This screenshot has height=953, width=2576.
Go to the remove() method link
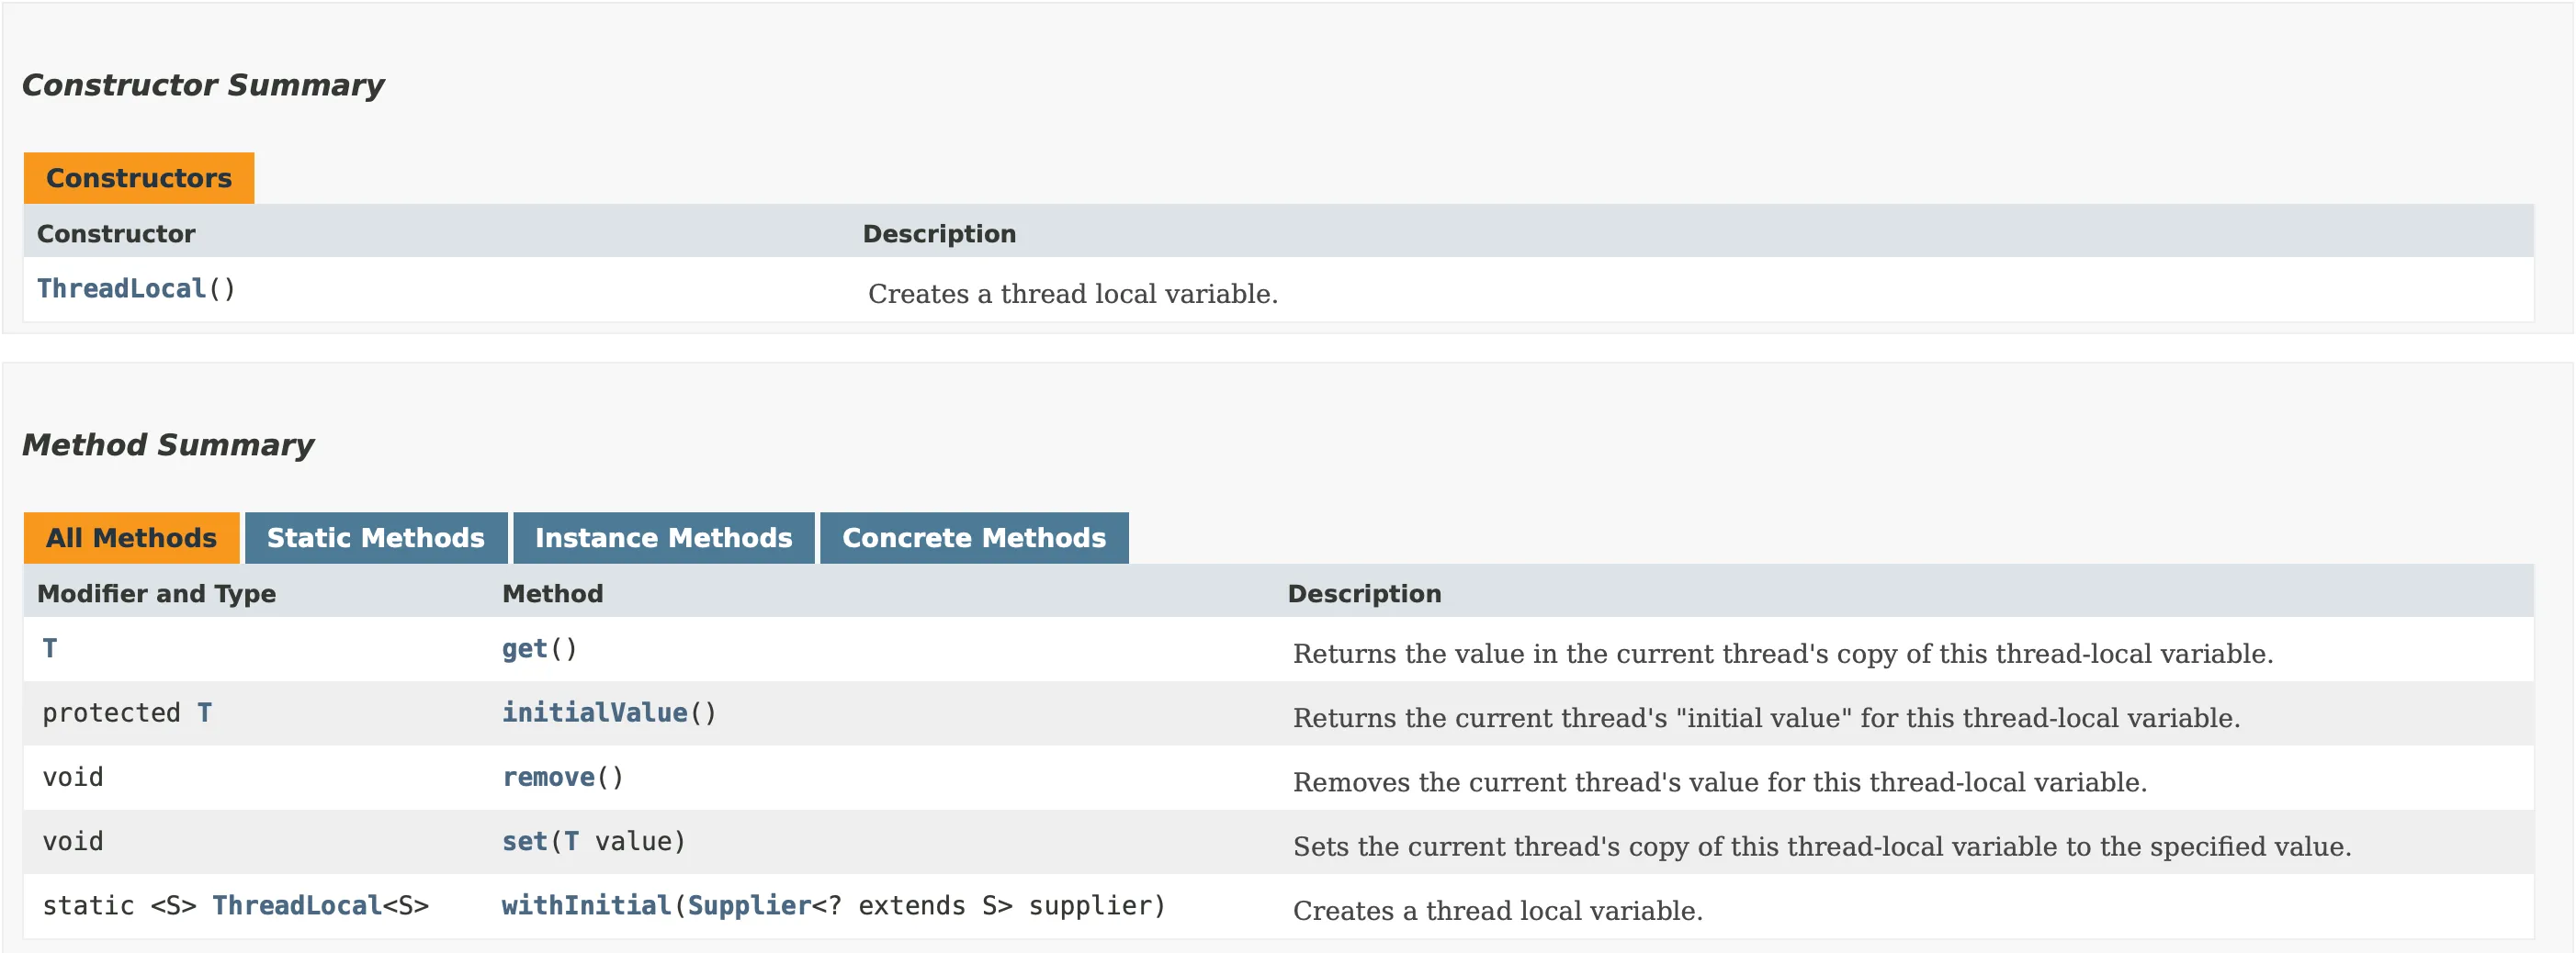[x=548, y=778]
